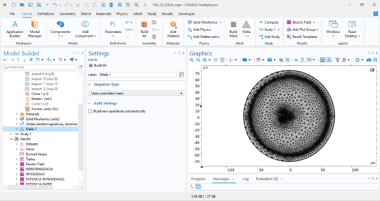
Task: Open Result Templates
Action: point(302,37)
